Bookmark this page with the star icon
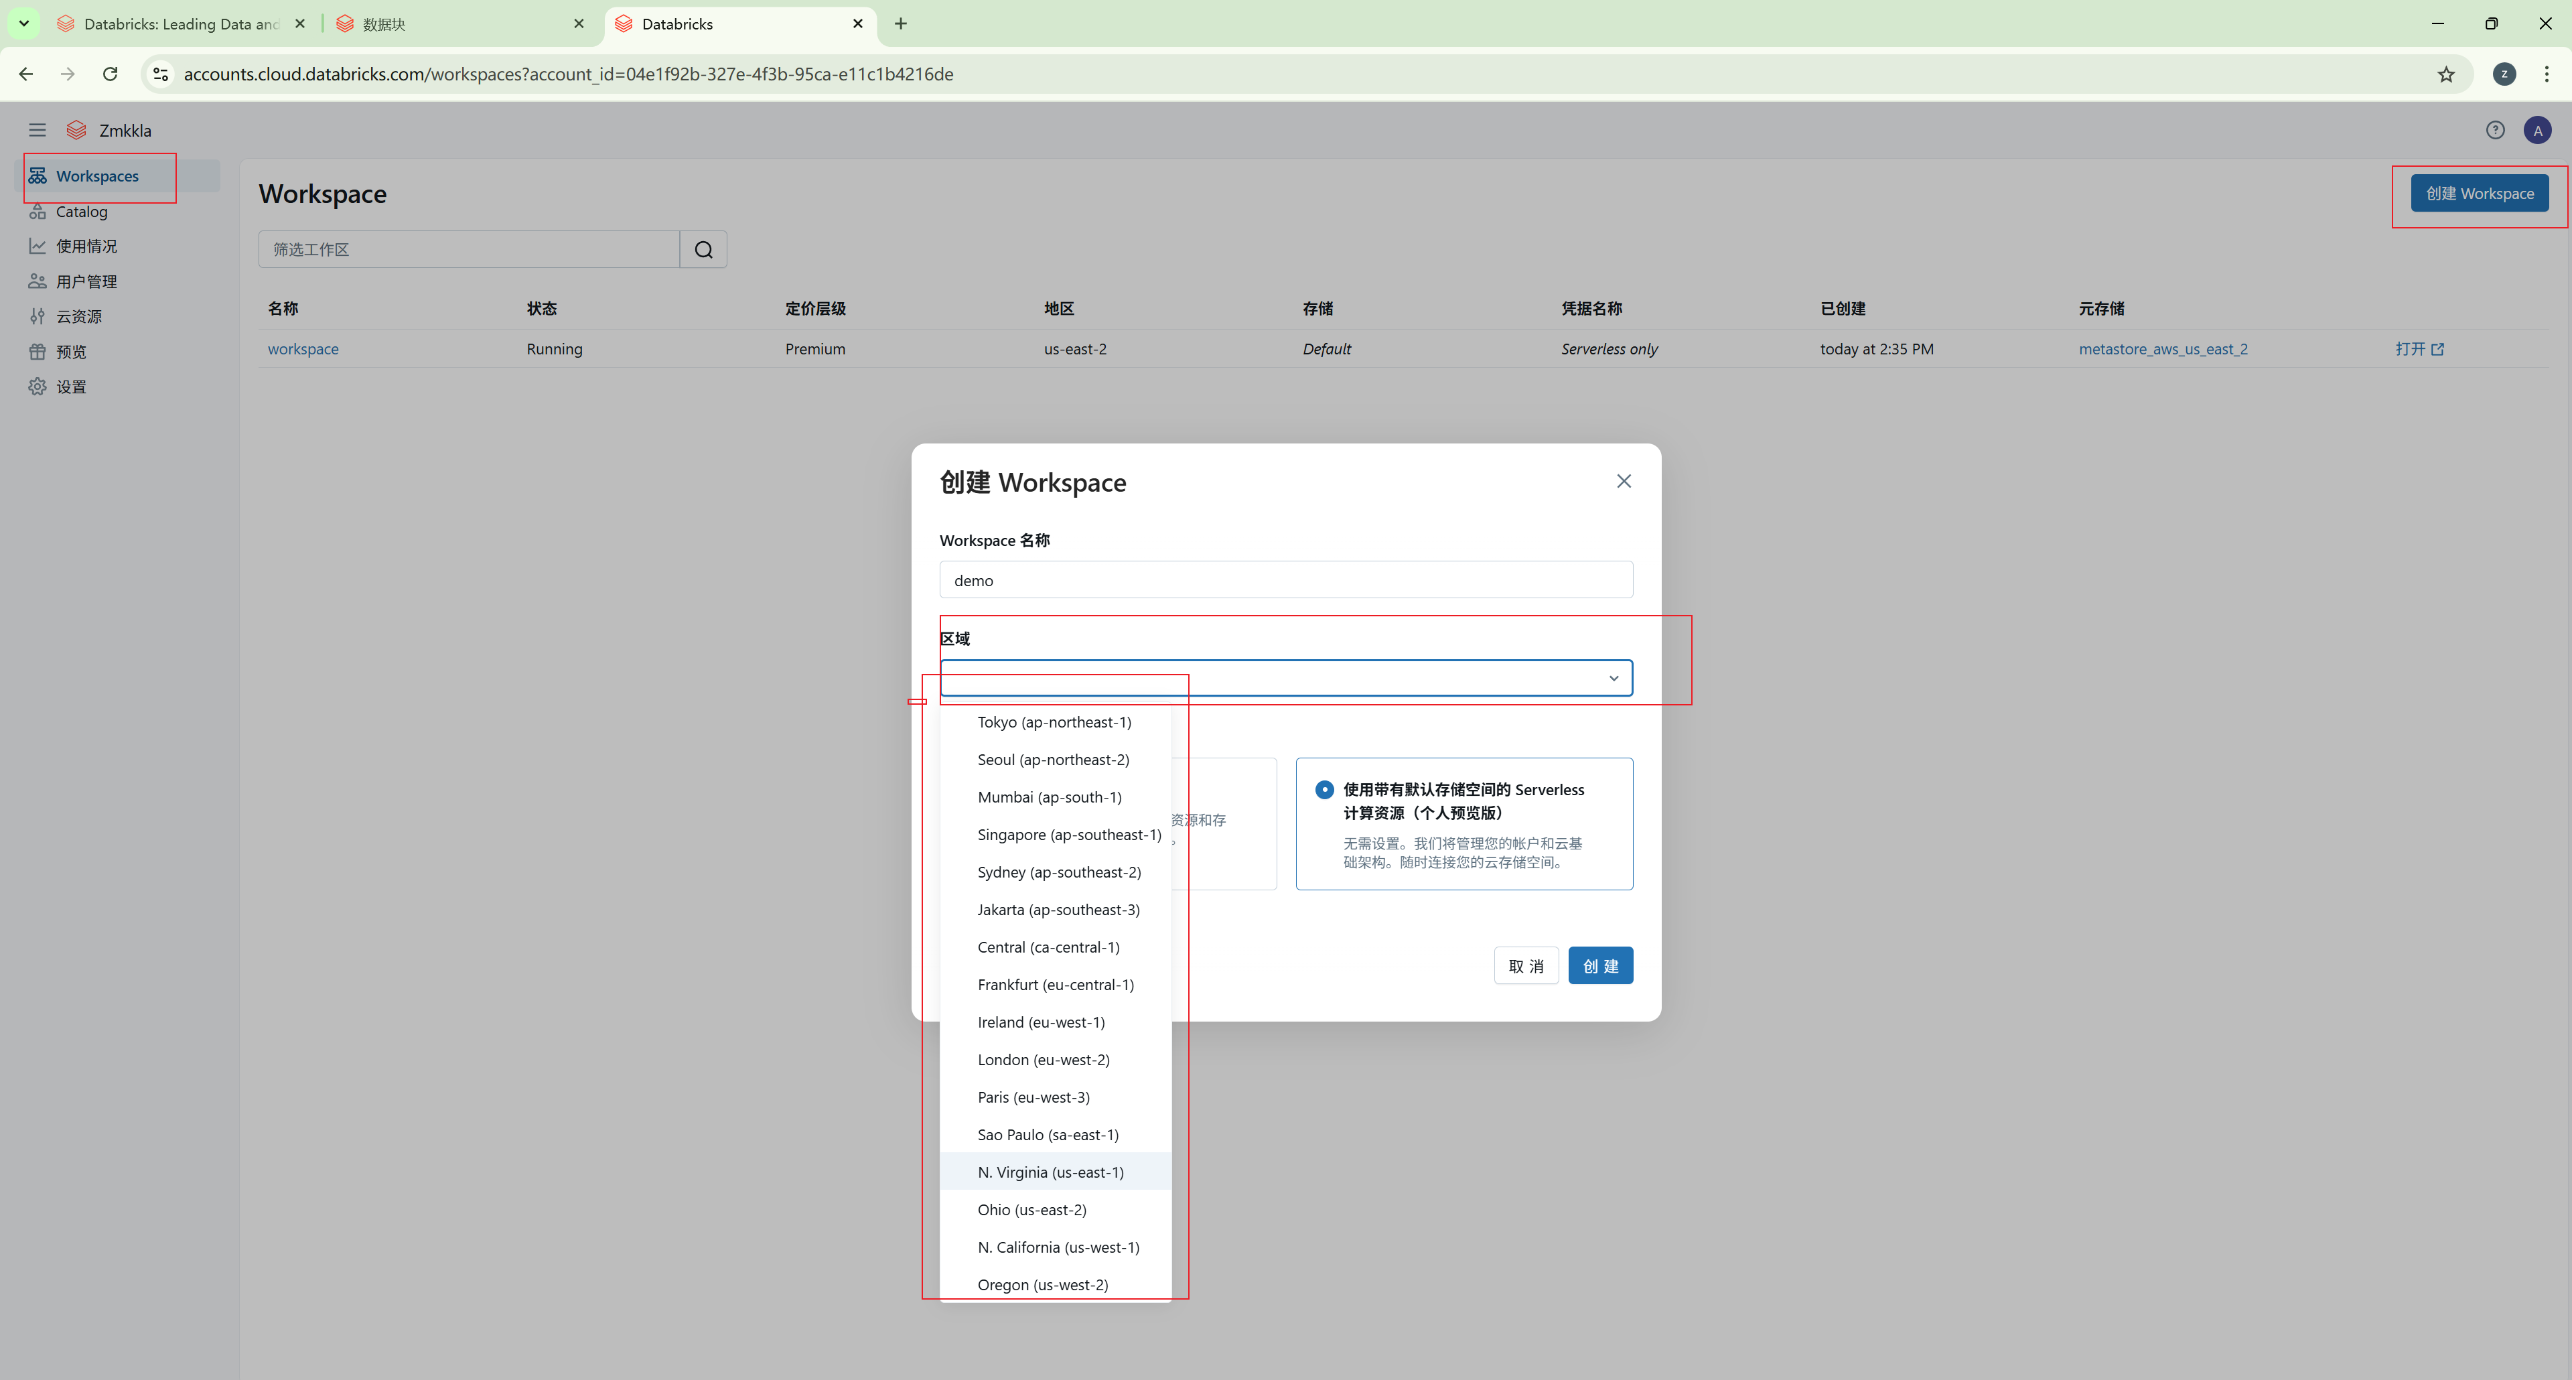 [x=2446, y=74]
